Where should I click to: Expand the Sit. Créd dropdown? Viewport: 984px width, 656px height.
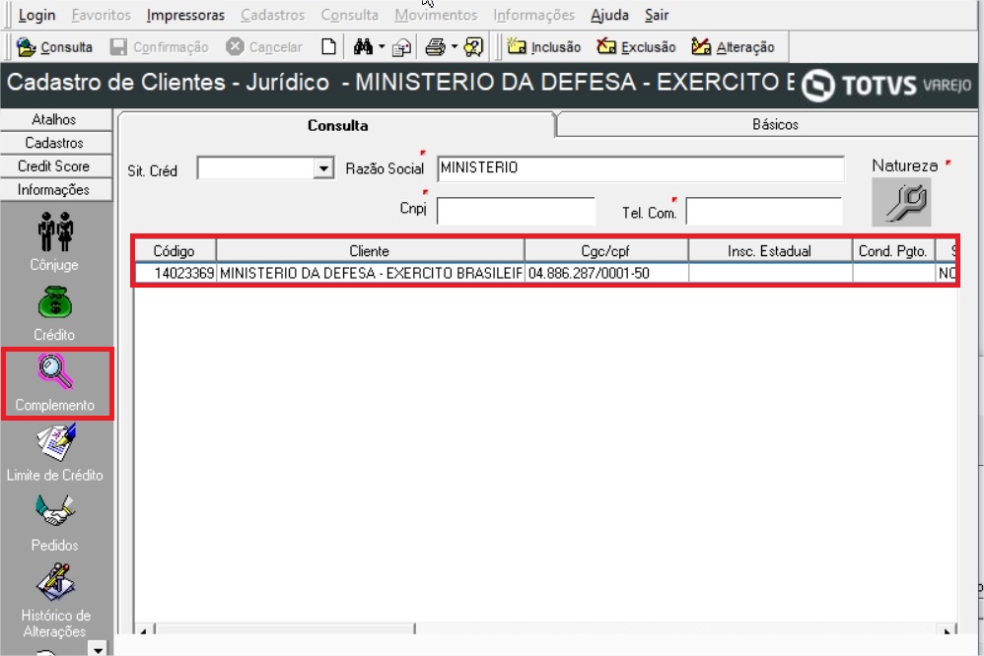click(x=323, y=168)
